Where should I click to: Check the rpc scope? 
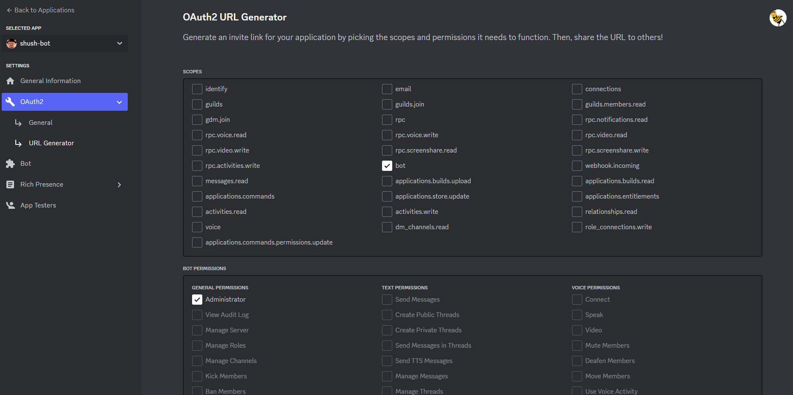387,120
